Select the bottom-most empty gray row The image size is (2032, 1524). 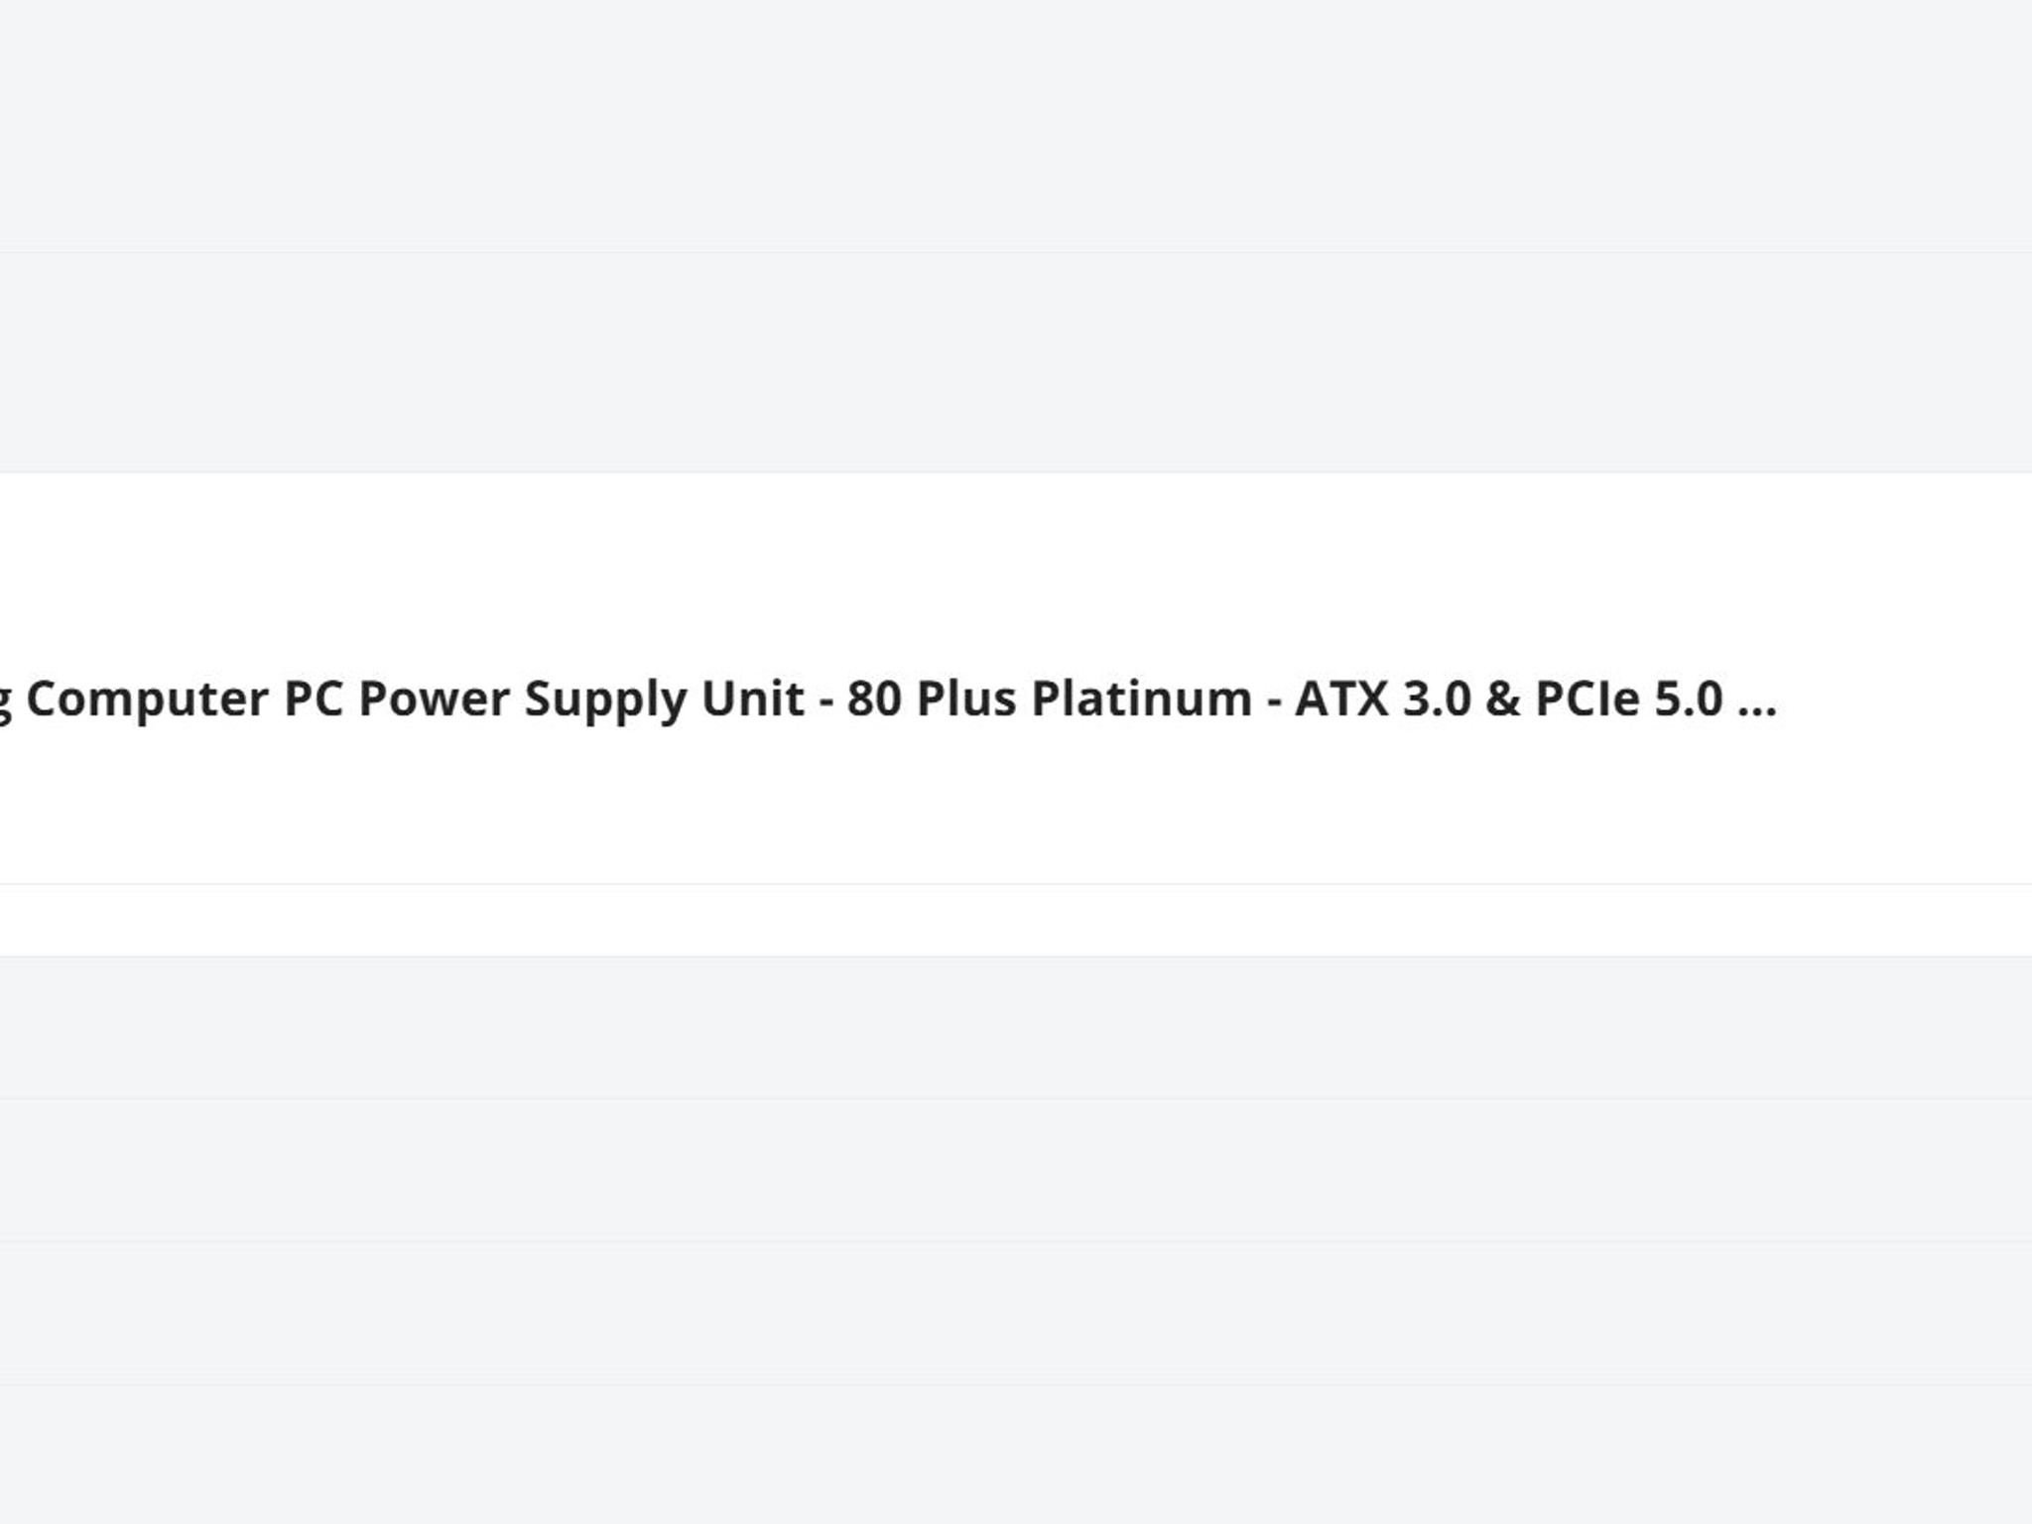1016,1454
